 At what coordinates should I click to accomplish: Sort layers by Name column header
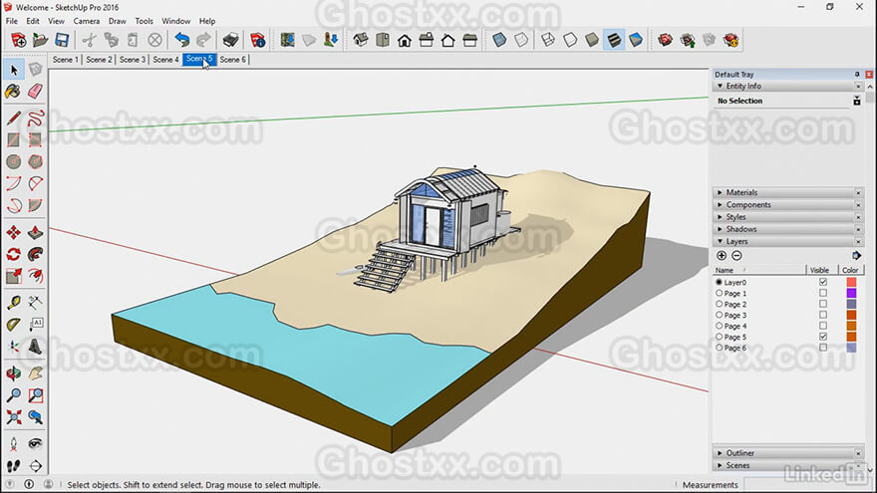[759, 270]
